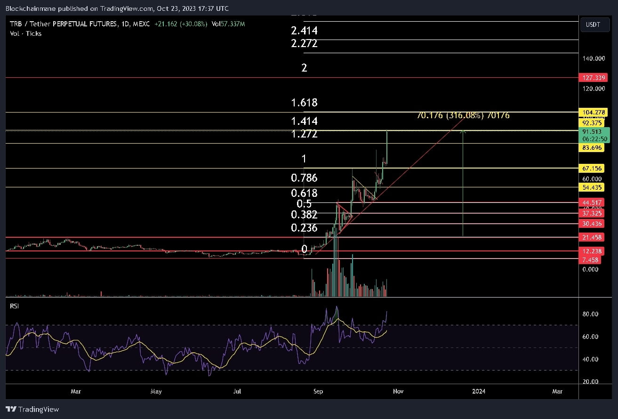Screen dimensions: 618x419
Task: Click the TradingView logo at bottom left
Action: tap(32, 409)
